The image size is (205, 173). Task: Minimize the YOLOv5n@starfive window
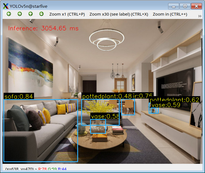pos(174,6)
